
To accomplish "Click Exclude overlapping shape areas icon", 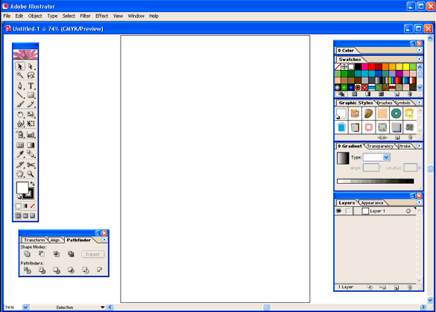I will (71, 254).
